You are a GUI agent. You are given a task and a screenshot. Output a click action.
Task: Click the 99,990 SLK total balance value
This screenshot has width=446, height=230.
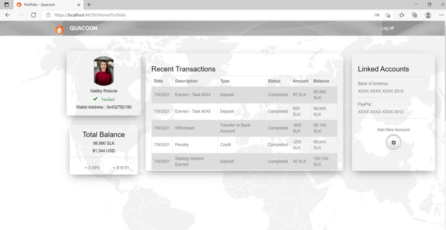(103, 143)
